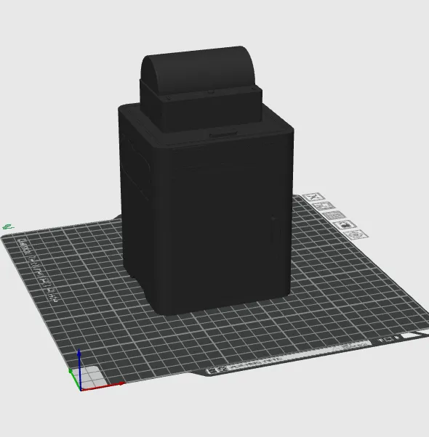
Task: Select the black 3D model on the plate
Action: coord(206,182)
